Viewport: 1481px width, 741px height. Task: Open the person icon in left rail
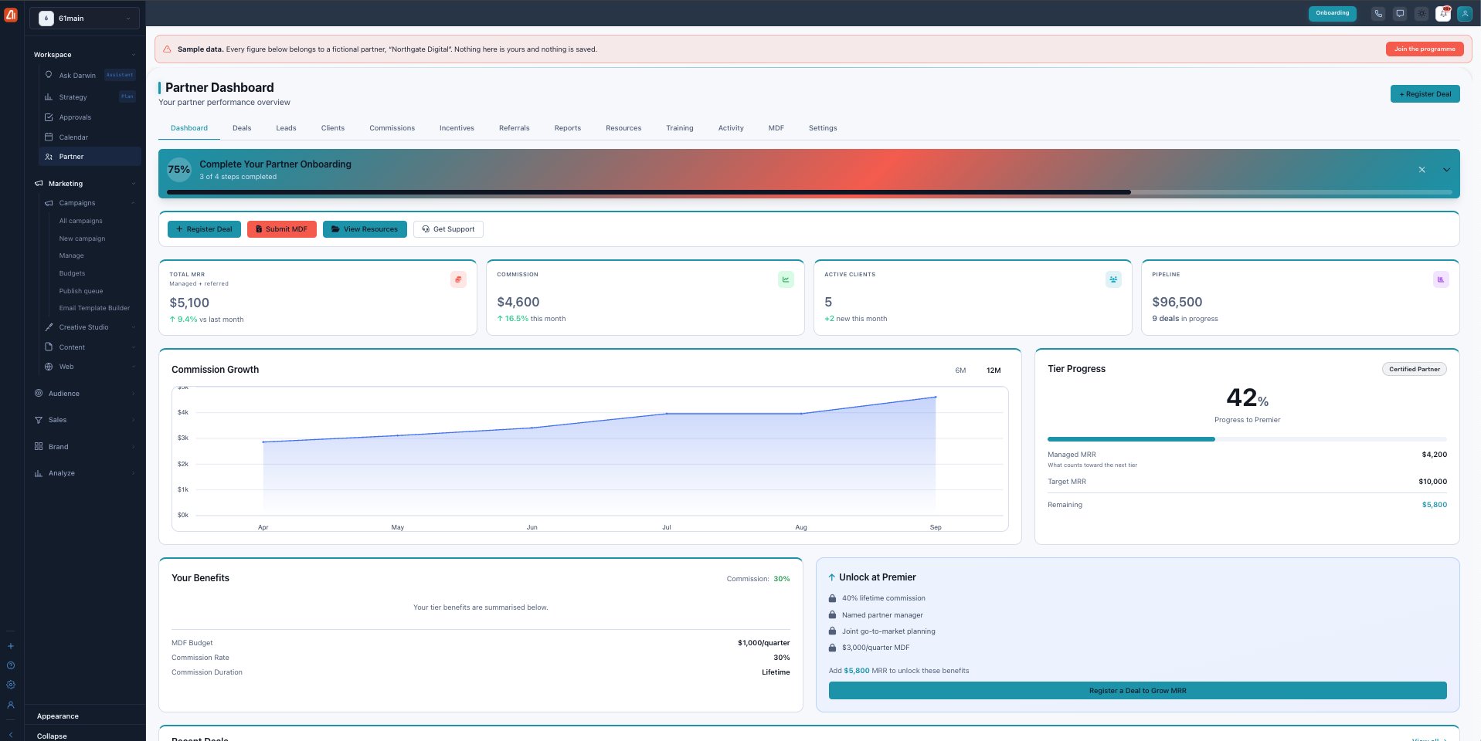pos(11,705)
